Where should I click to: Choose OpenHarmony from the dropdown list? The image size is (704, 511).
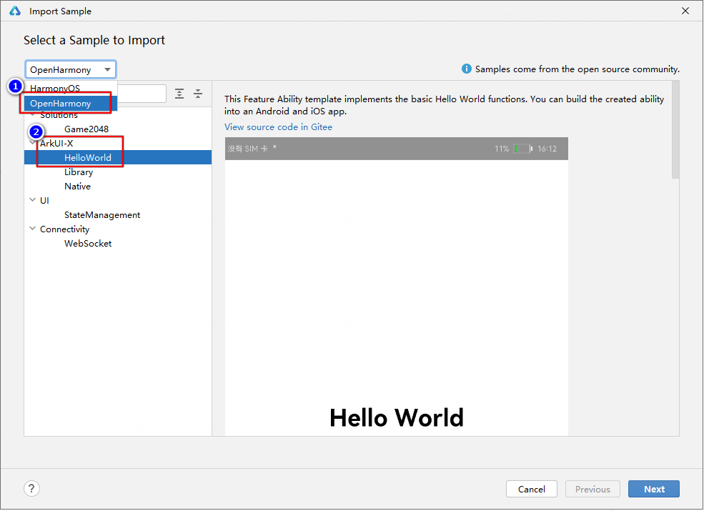[71, 104]
